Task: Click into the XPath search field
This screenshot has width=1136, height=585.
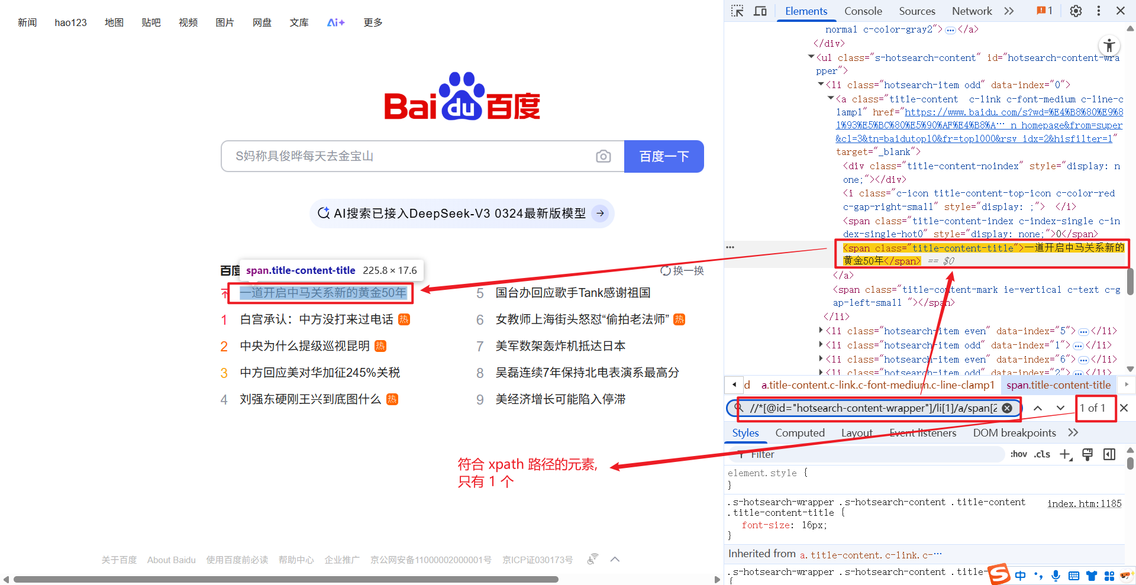Action: pos(873,408)
